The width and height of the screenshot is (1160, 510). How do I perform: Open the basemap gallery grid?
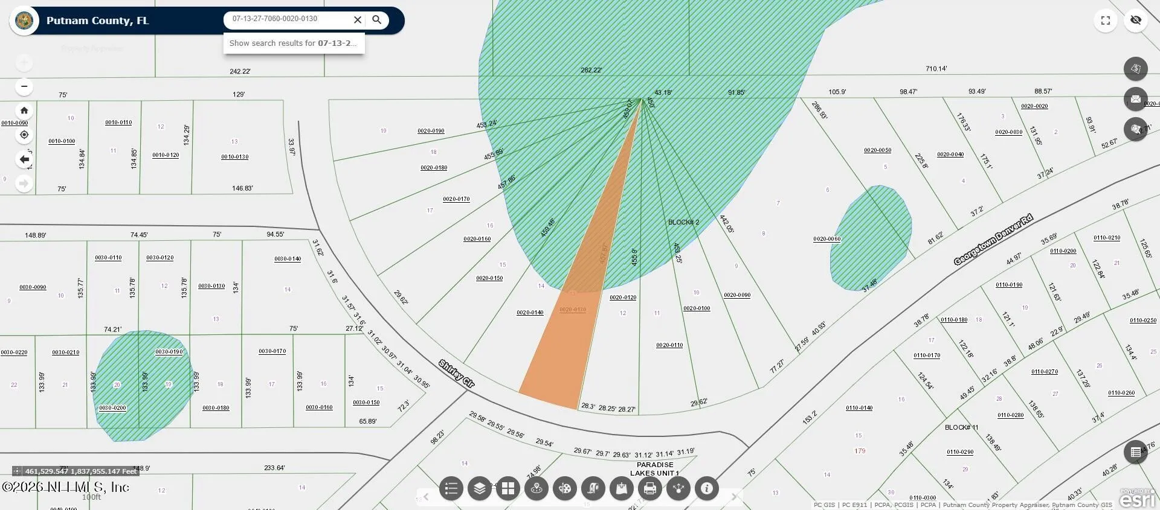click(508, 488)
